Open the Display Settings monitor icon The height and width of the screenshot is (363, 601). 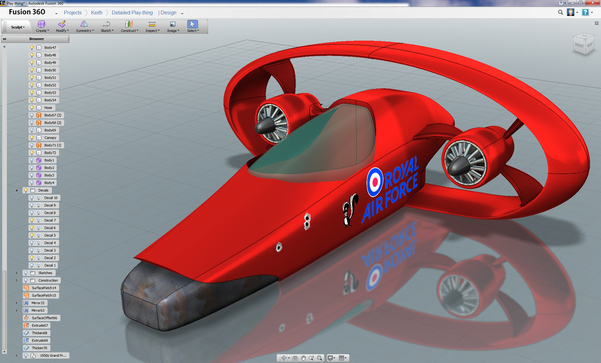pos(330,358)
